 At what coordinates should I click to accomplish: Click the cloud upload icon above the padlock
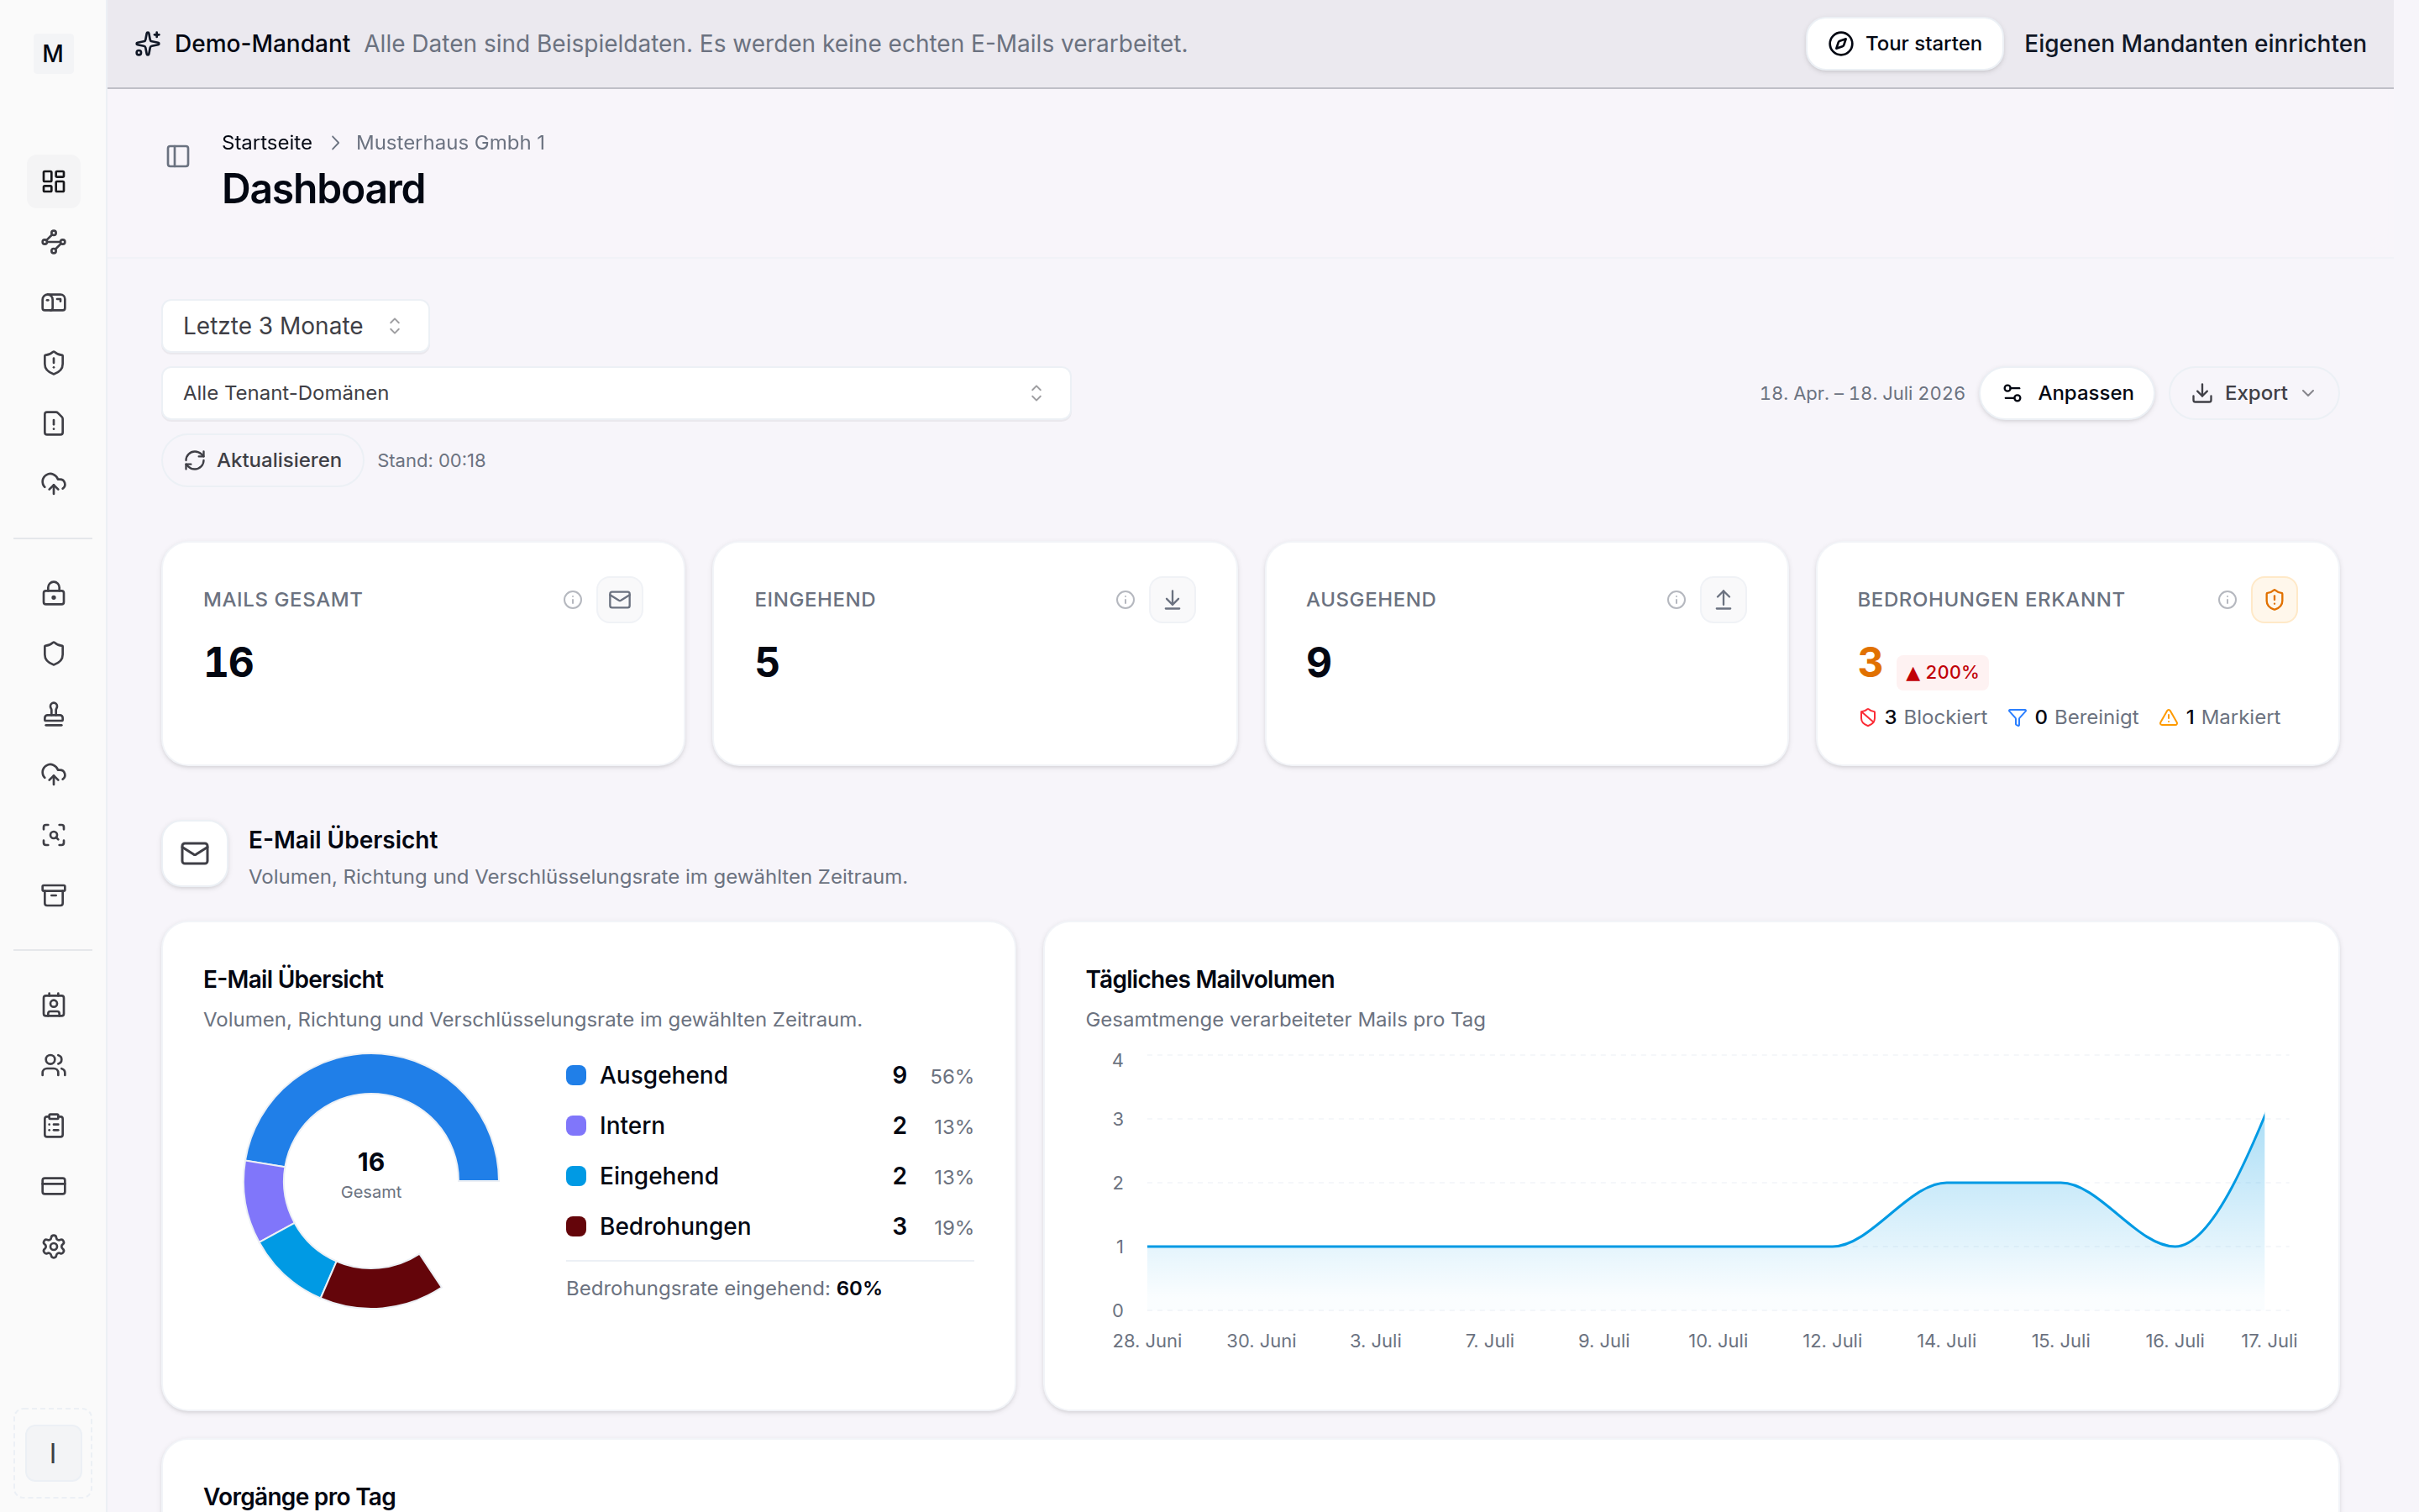(x=53, y=484)
